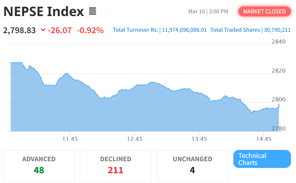Screen dimensions: 296x183
Task: Click the Total Turnover Rs label
Action: [x=135, y=30]
